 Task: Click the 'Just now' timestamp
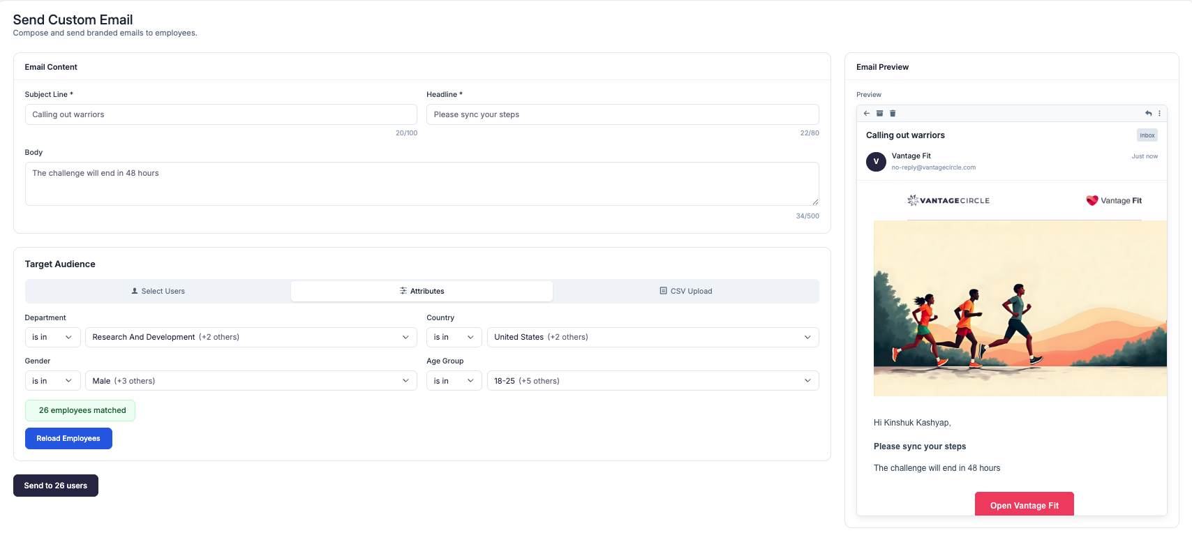coord(1145,156)
